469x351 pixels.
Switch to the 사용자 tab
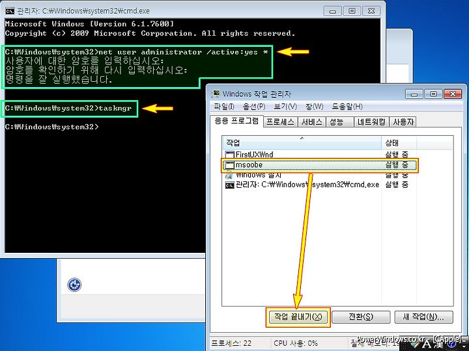403,122
